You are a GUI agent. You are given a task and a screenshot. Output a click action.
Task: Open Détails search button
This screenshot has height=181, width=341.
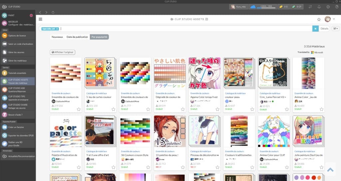(x=324, y=29)
